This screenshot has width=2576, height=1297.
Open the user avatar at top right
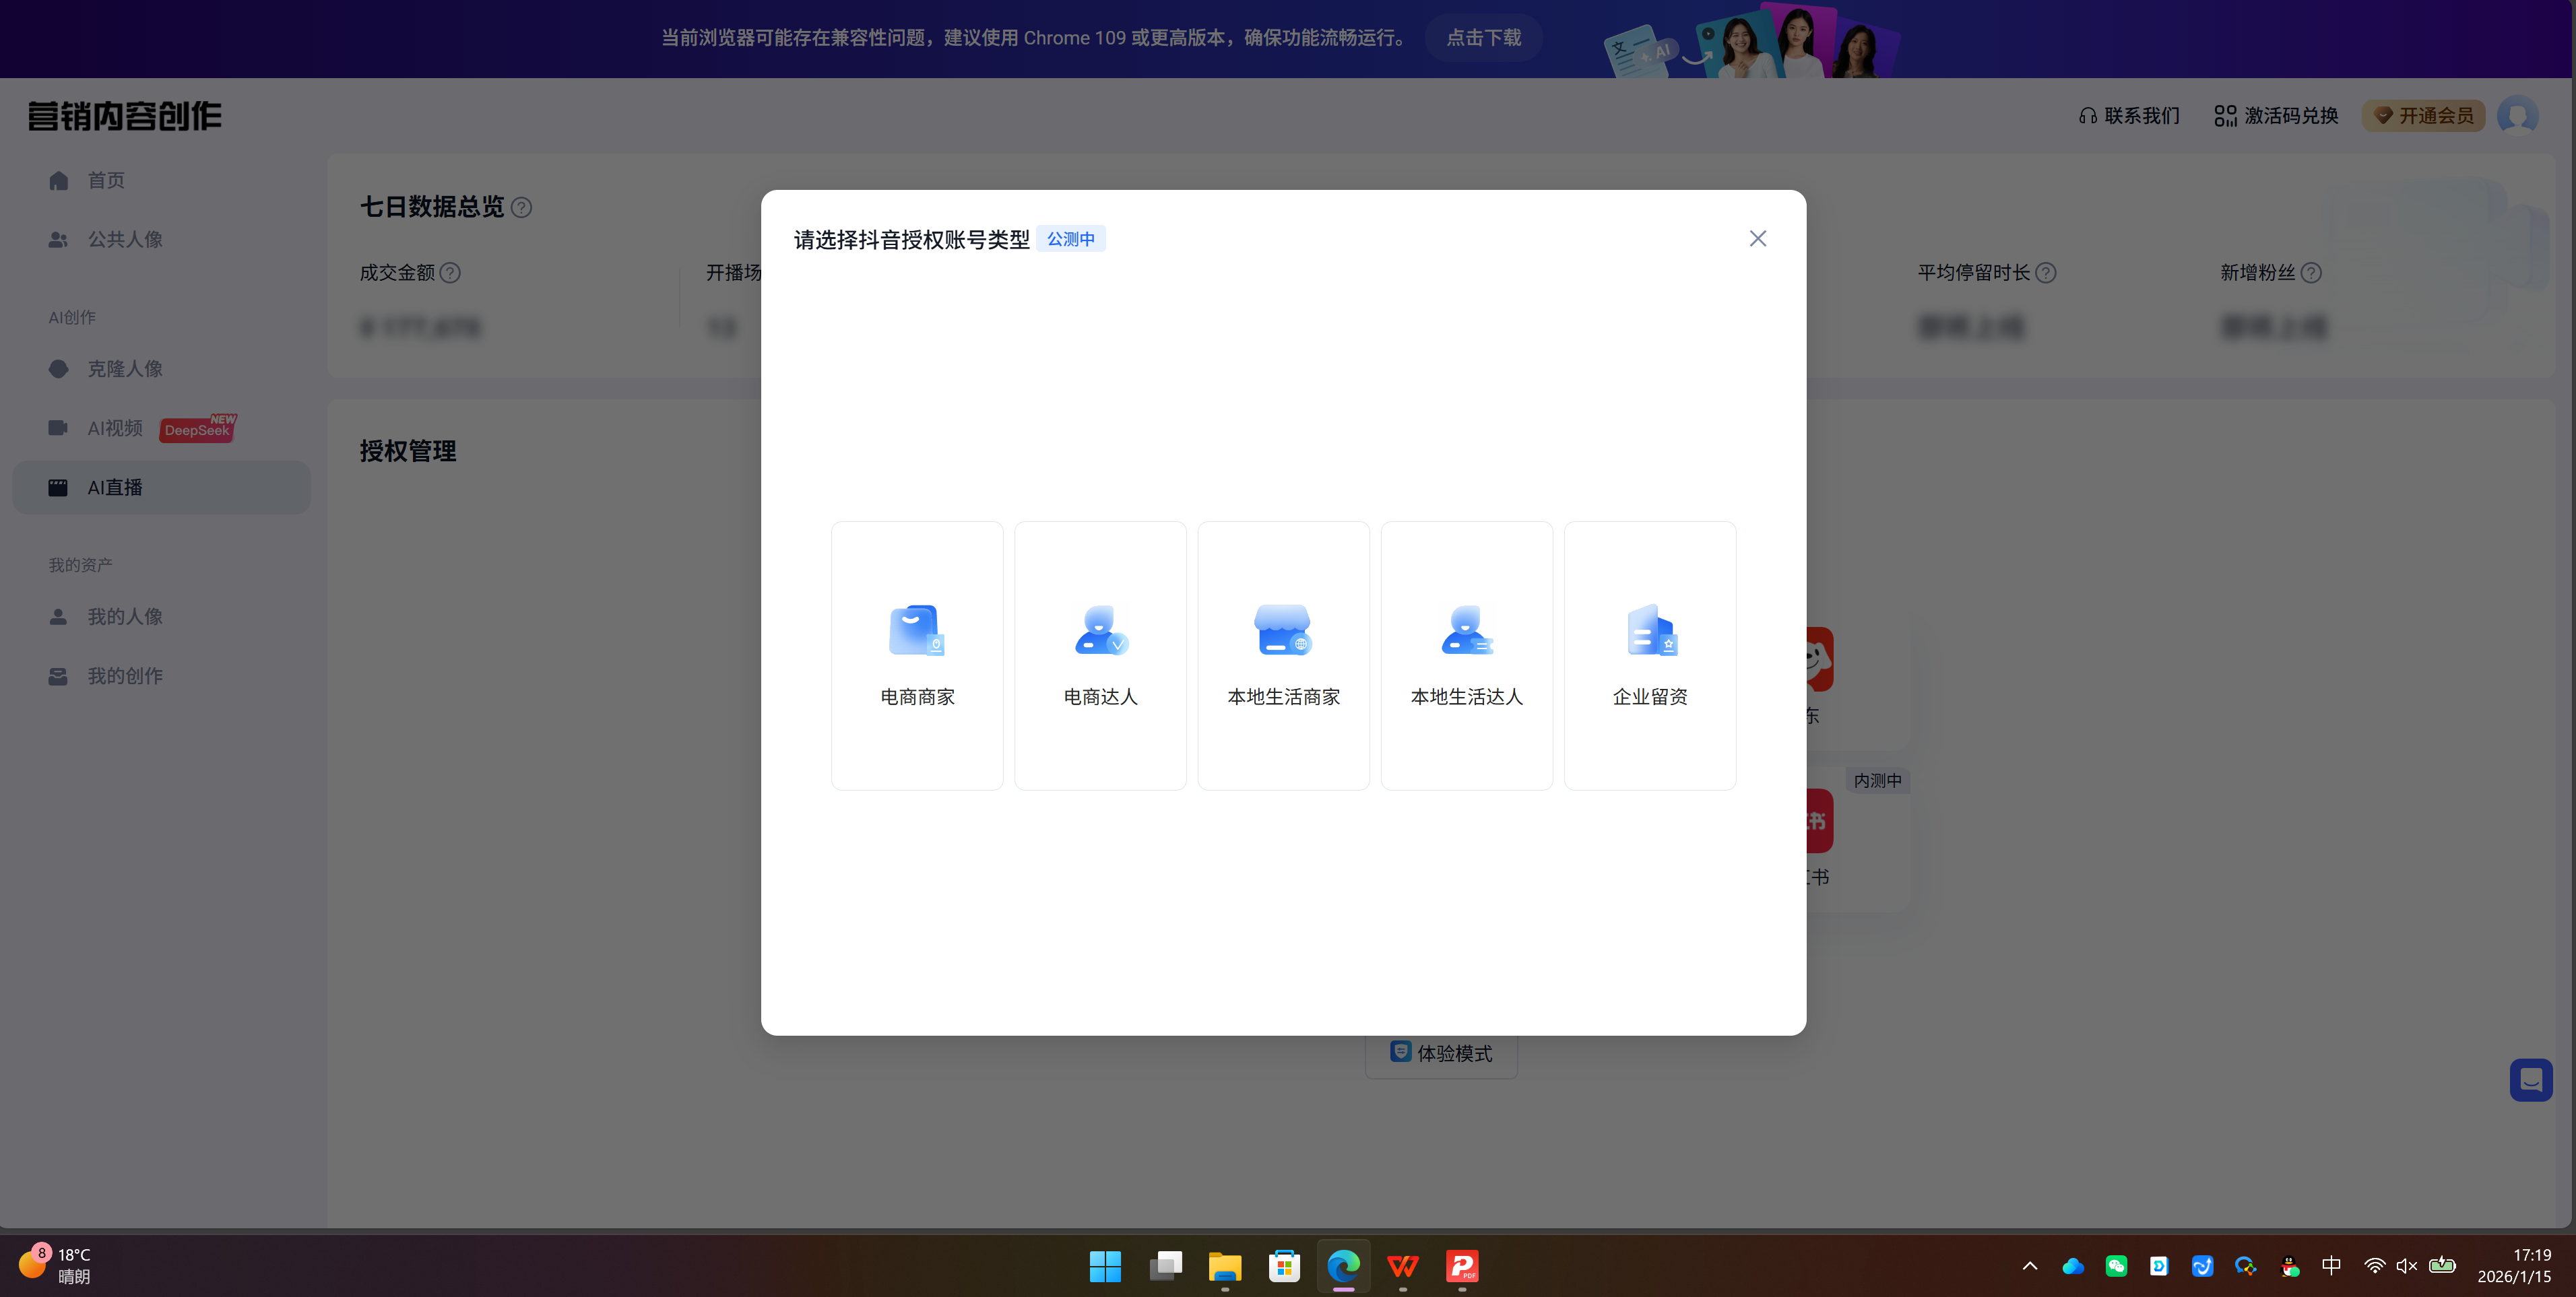point(2519,115)
